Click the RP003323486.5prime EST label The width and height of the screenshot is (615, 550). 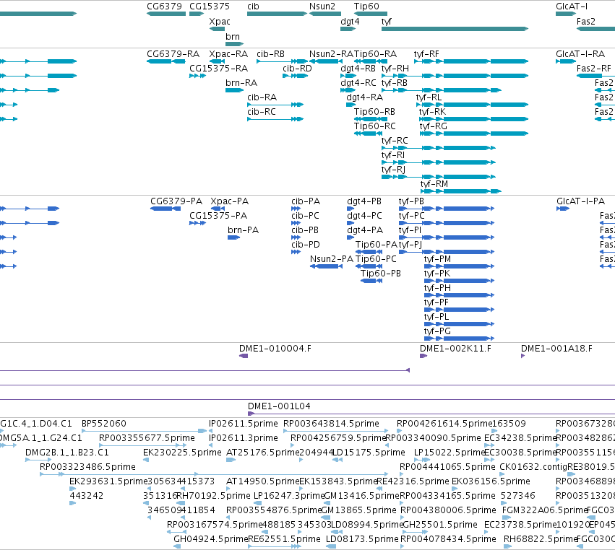pyautogui.click(x=88, y=467)
